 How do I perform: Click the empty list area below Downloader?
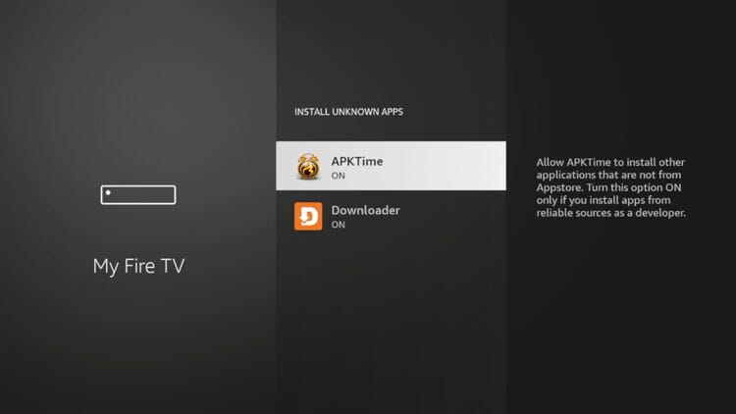[x=391, y=324]
